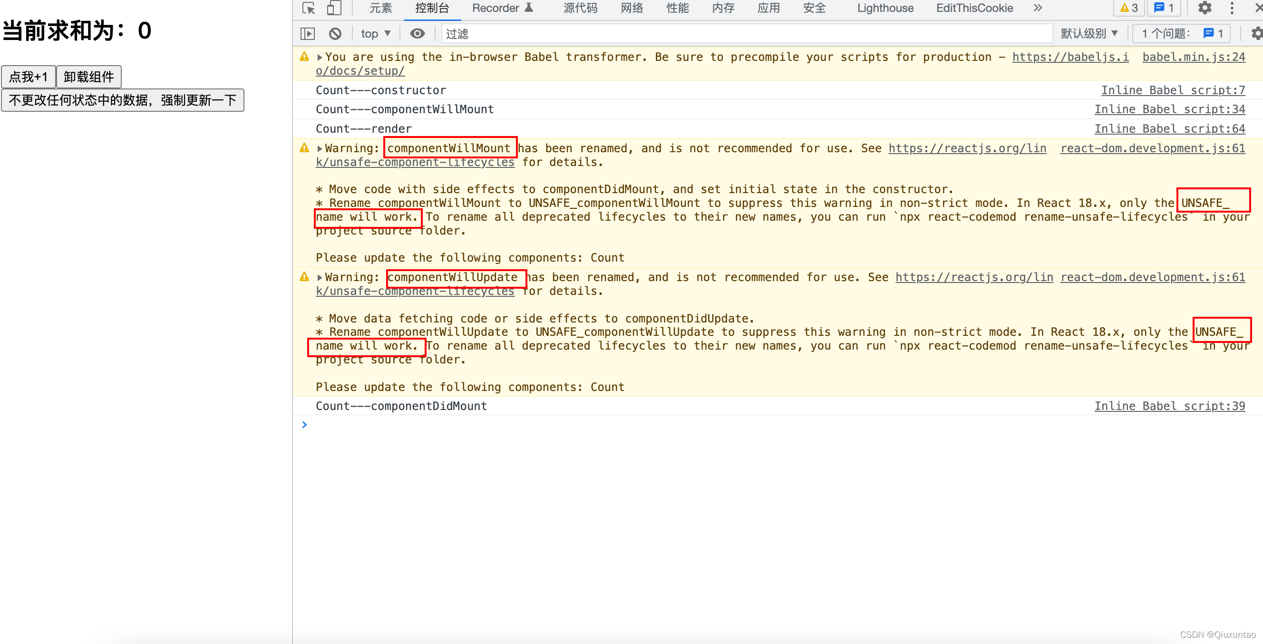Toggle device toolbar emulation icon
The width and height of the screenshot is (1263, 644).
click(x=334, y=8)
